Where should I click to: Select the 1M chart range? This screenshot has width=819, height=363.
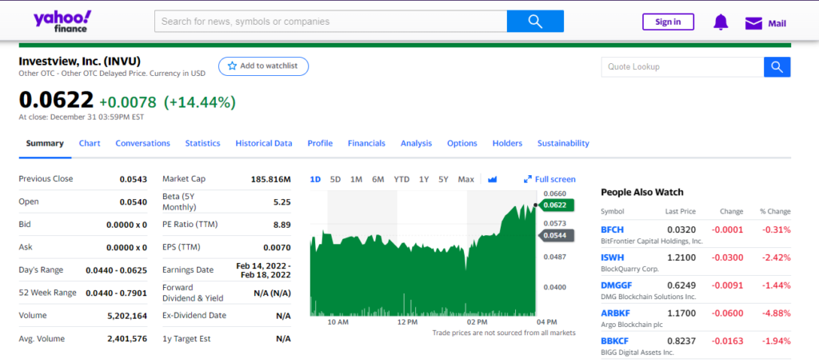pyautogui.click(x=356, y=179)
